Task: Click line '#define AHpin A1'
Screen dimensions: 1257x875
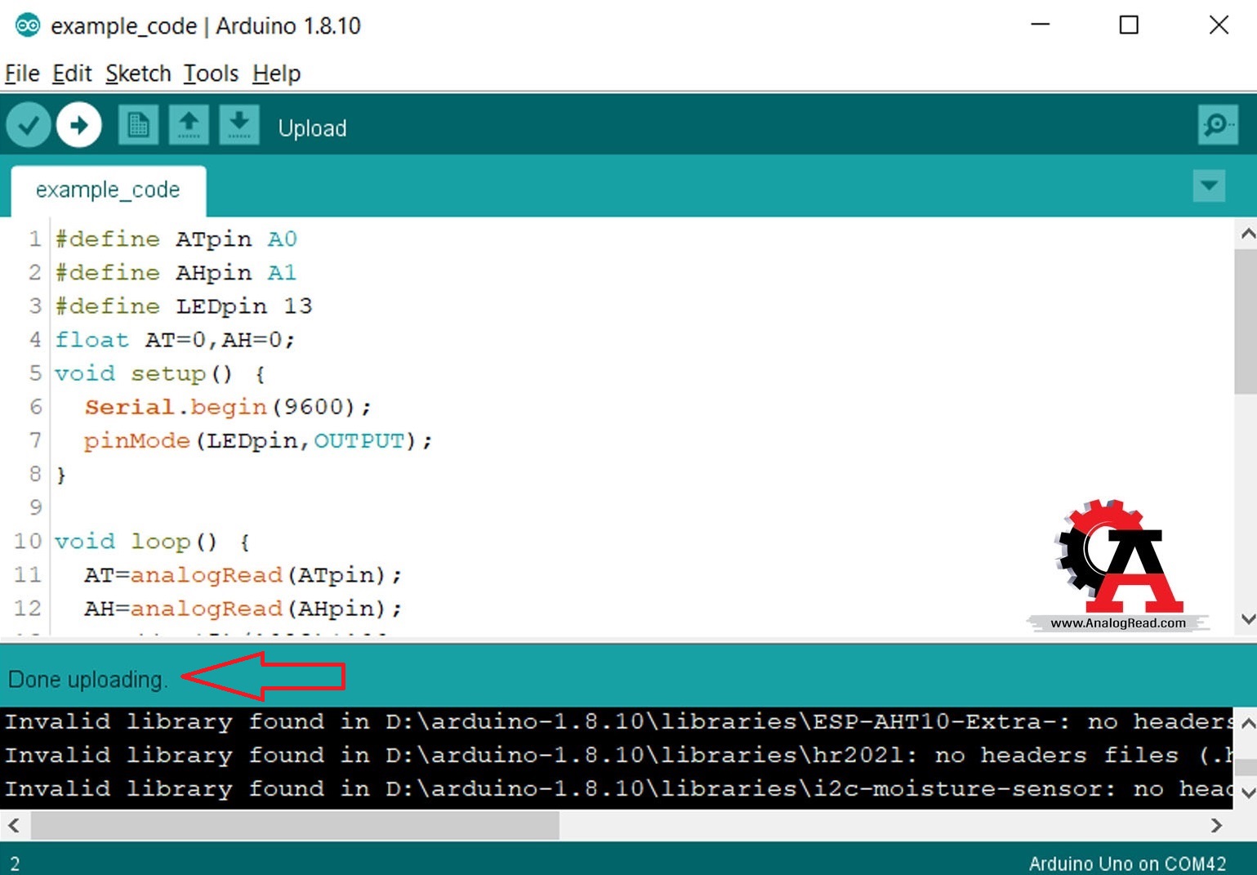Action: click(176, 272)
